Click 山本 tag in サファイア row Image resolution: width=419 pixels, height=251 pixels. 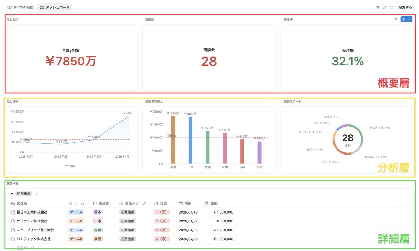pyautogui.click(x=98, y=221)
